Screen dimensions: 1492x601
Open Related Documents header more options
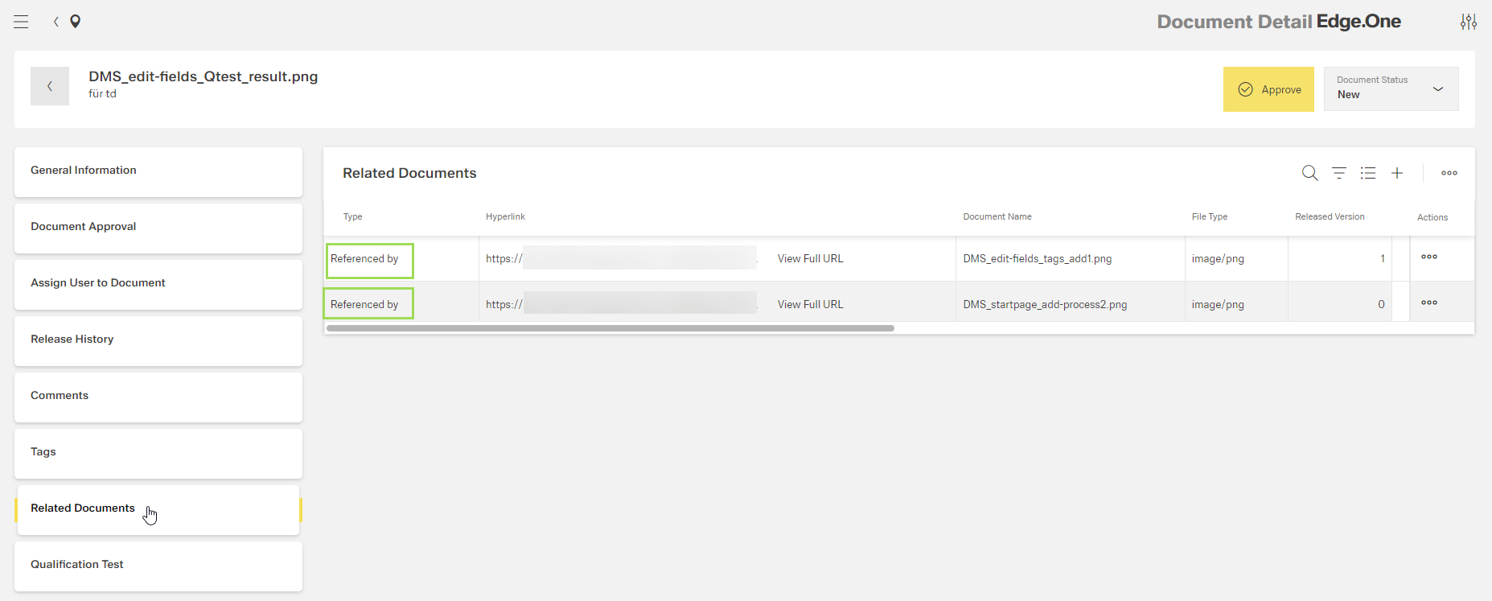[x=1449, y=173]
